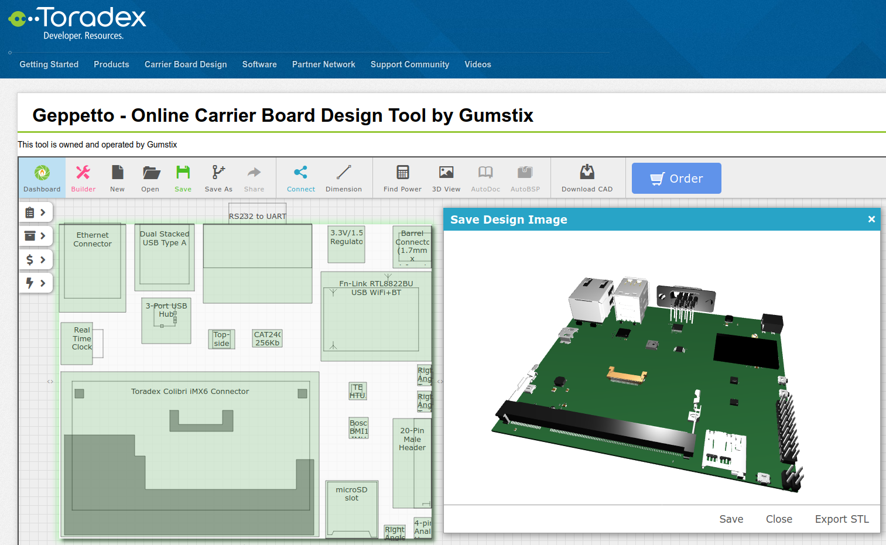Click the Save As icon

tap(218, 177)
